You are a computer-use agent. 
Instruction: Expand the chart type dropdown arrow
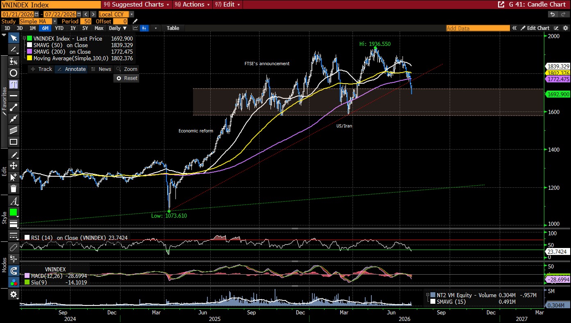[156, 28]
